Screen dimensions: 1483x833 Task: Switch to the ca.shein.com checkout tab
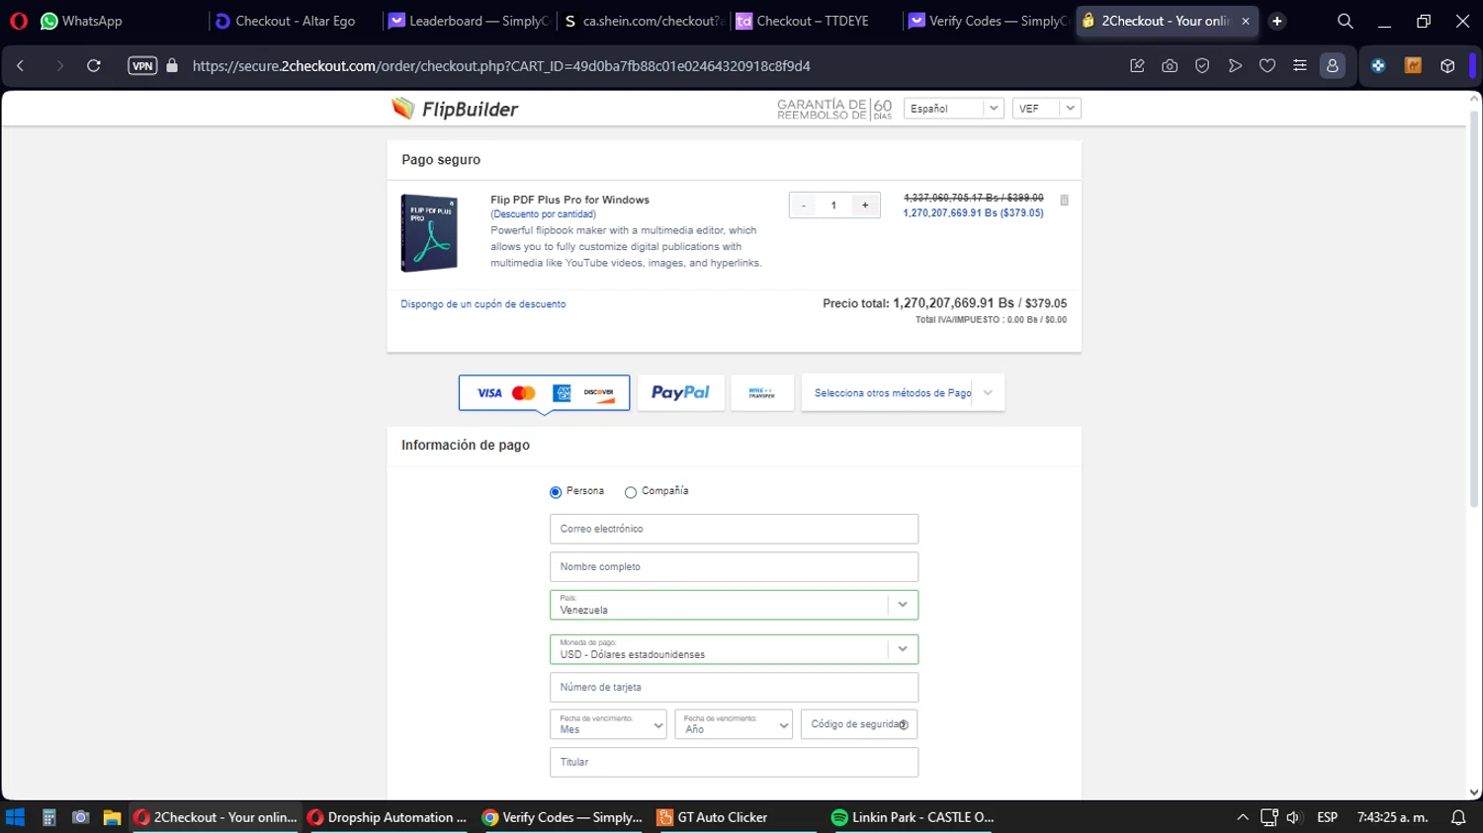pos(644,21)
